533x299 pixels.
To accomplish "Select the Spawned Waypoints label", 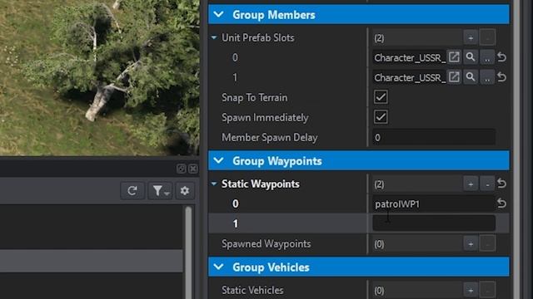I will tap(266, 243).
